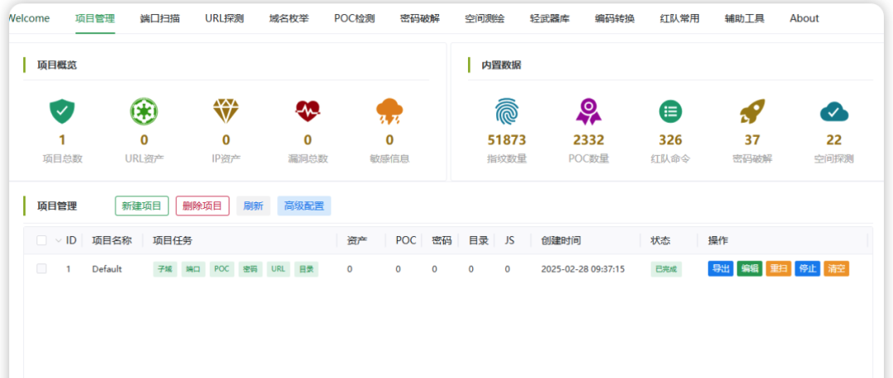Open the 红队常用 tab
This screenshot has height=378, width=893.
[x=680, y=18]
